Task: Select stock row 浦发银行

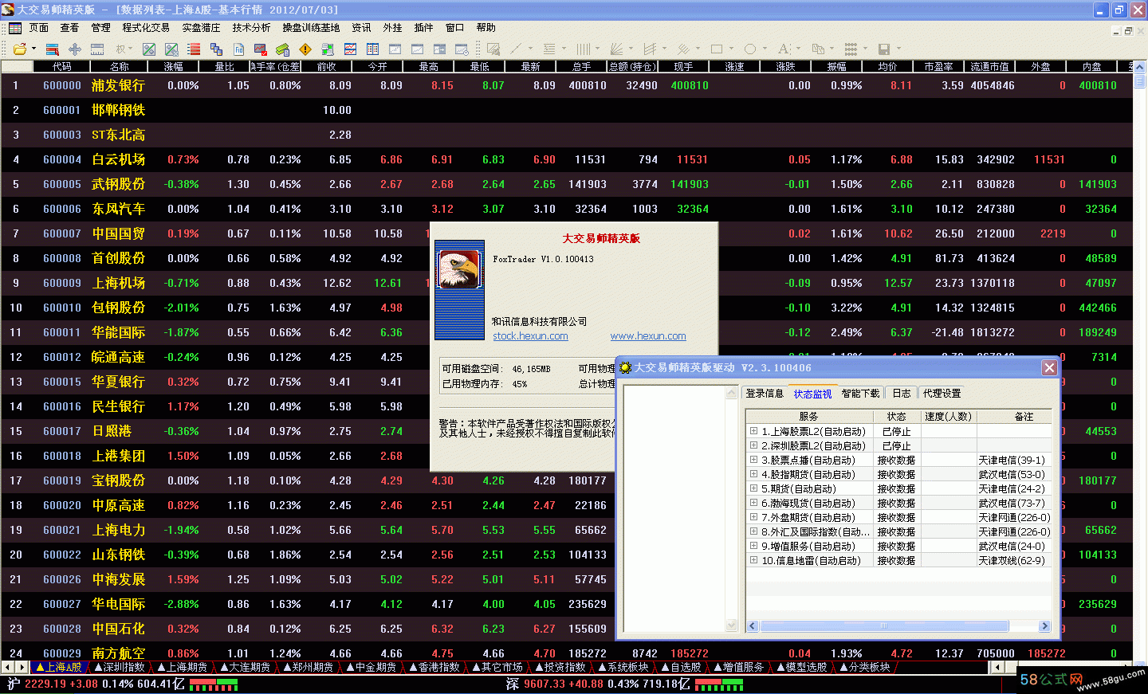Action: 567,85
